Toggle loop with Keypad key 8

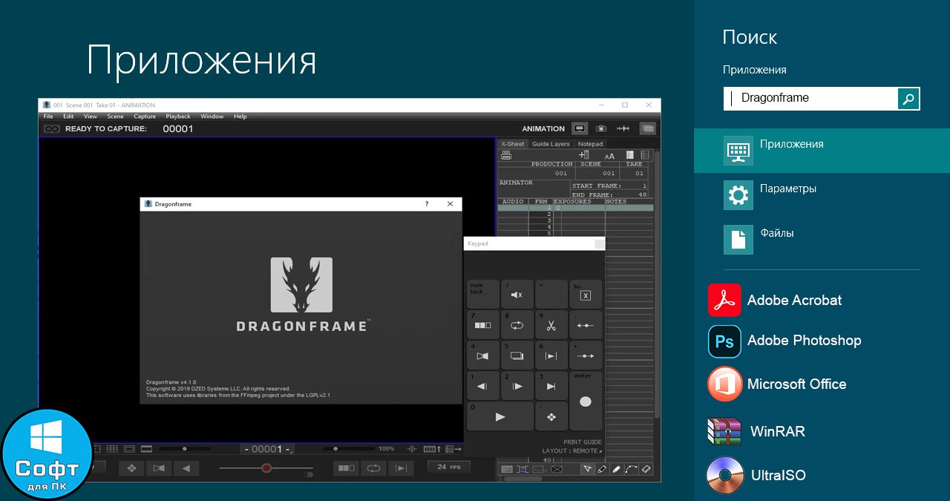(517, 325)
